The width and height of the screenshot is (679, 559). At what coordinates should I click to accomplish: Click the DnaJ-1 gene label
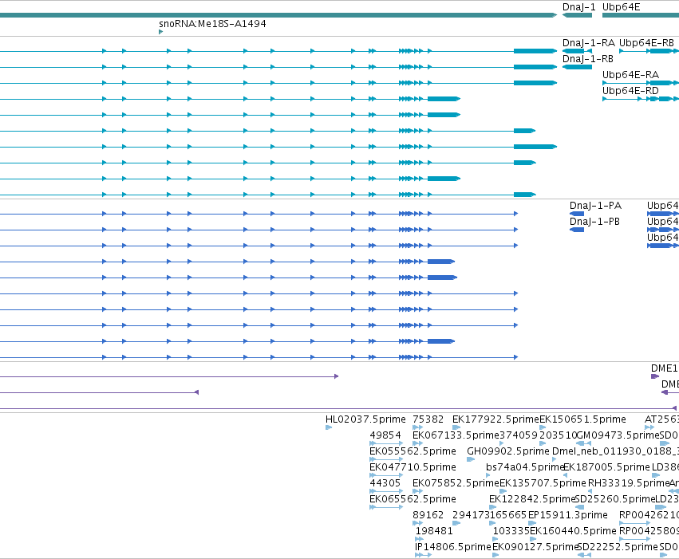[578, 7]
